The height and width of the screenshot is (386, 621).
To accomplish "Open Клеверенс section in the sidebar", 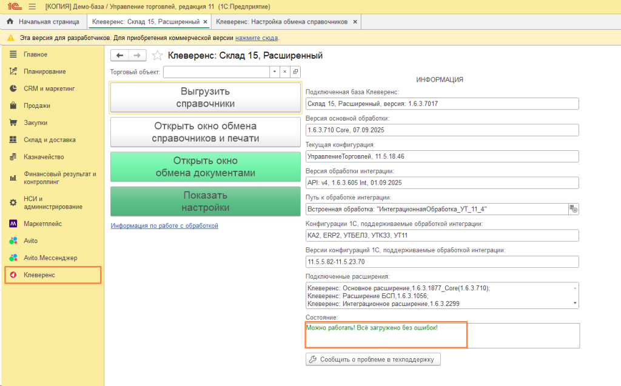I will click(x=52, y=275).
